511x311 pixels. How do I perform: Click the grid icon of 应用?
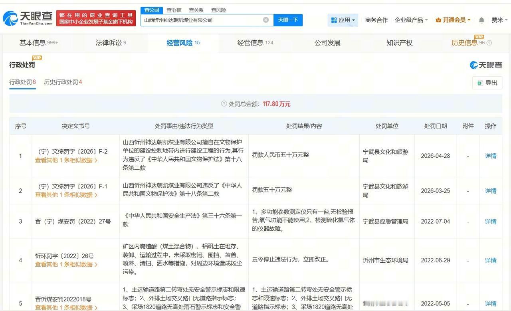(334, 20)
